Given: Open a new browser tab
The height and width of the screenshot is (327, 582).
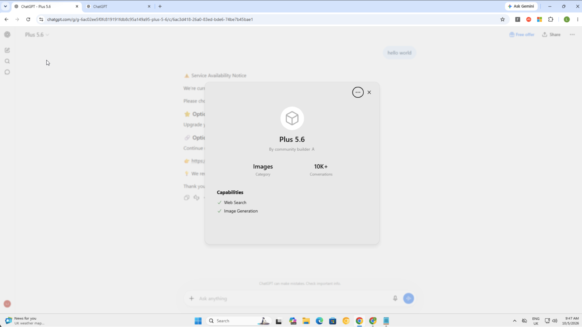Looking at the screenshot, I should click(x=160, y=6).
